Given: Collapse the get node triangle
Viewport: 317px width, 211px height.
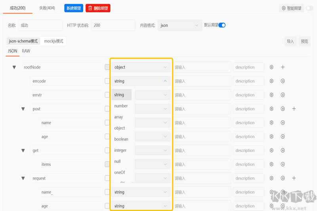Looking at the screenshot, I should [23, 150].
